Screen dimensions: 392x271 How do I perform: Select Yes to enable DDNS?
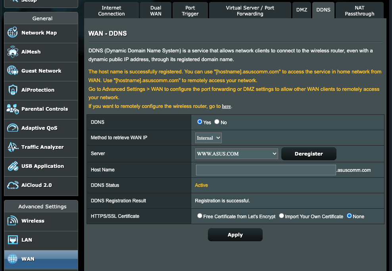(x=200, y=122)
